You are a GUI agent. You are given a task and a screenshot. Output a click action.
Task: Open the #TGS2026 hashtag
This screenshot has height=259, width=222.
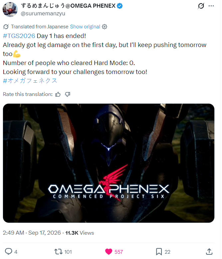(x=19, y=36)
